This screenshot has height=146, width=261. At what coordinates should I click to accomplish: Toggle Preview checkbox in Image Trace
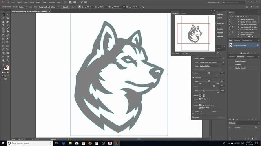(x=193, y=118)
